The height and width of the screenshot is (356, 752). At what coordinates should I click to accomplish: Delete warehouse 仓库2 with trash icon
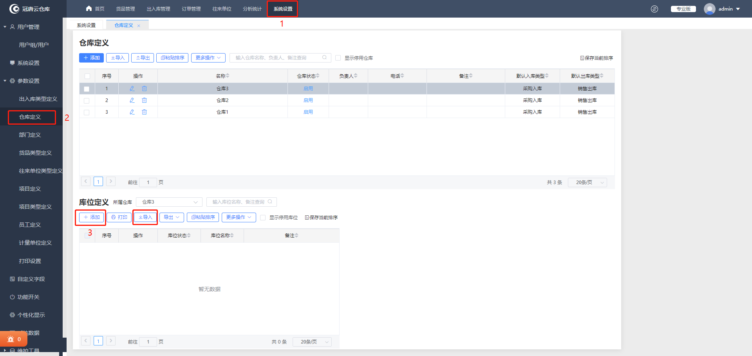[144, 100]
